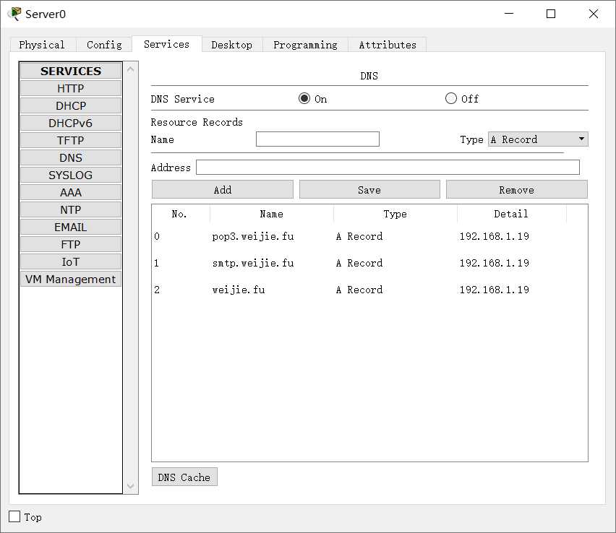The image size is (616, 533).
Task: Open the HTTP service
Action: (x=71, y=88)
